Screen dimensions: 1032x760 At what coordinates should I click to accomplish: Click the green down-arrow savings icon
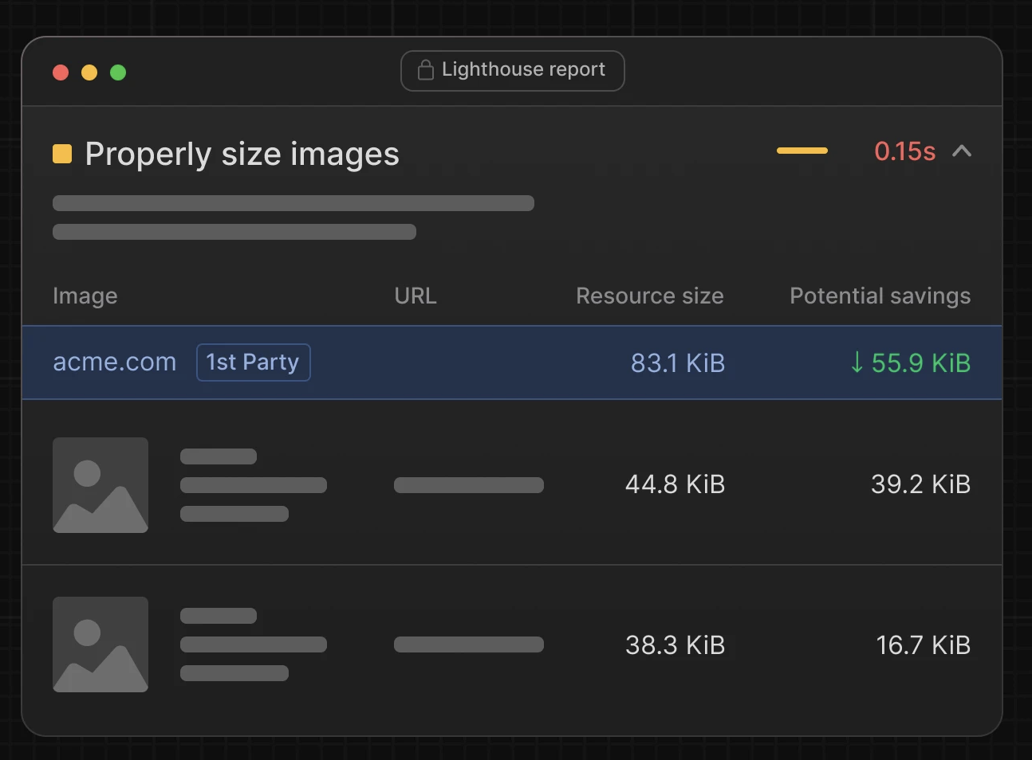857,362
